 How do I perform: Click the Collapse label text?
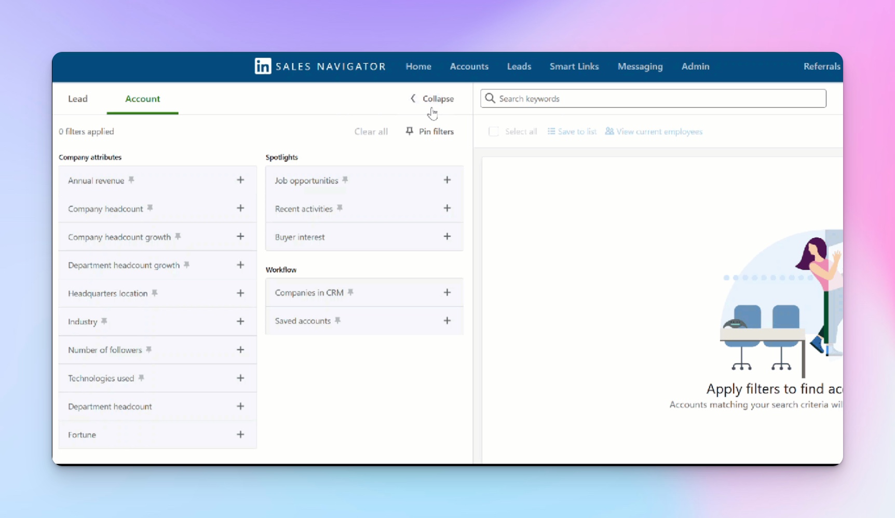(438, 99)
